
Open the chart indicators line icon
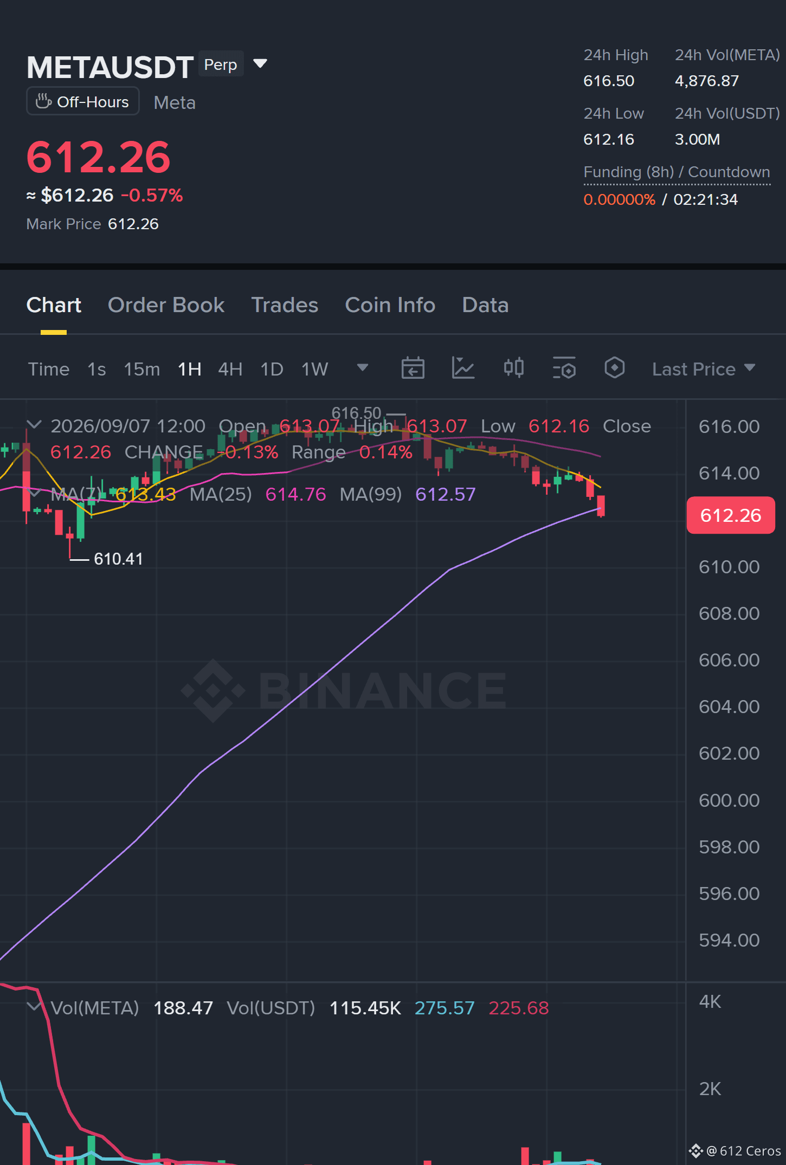463,368
